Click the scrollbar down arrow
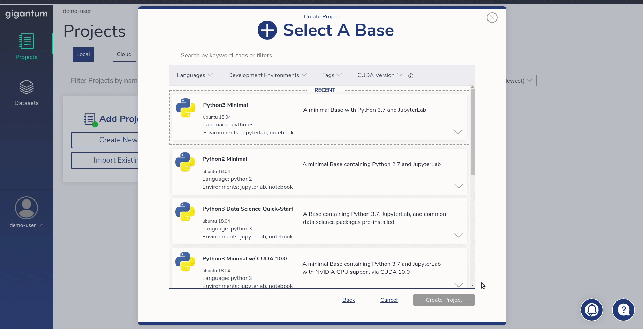 coord(472,285)
